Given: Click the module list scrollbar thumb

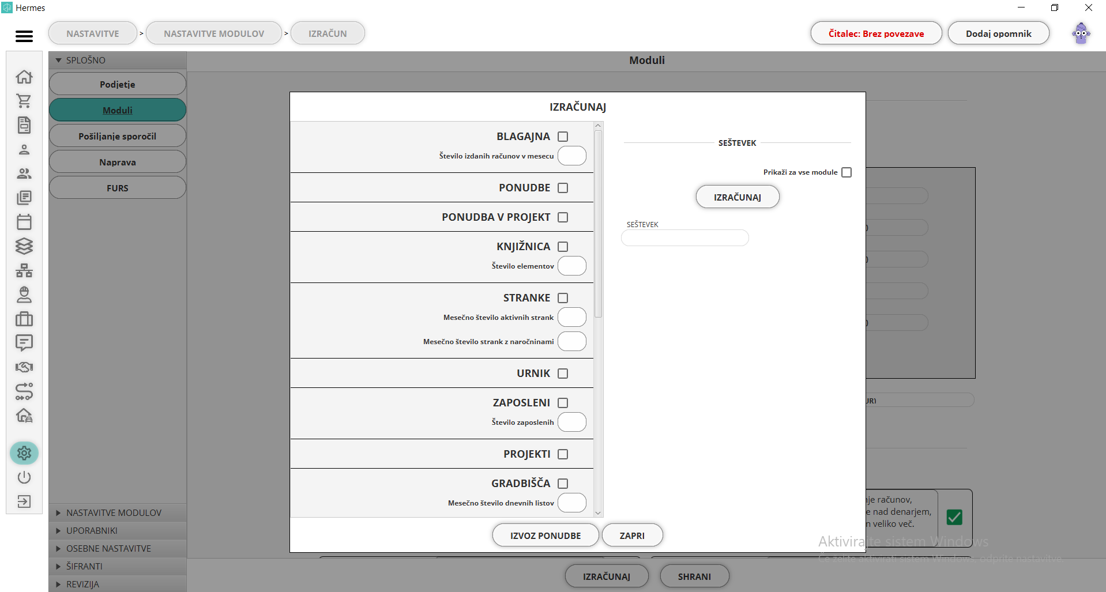Looking at the screenshot, I should click(x=598, y=224).
